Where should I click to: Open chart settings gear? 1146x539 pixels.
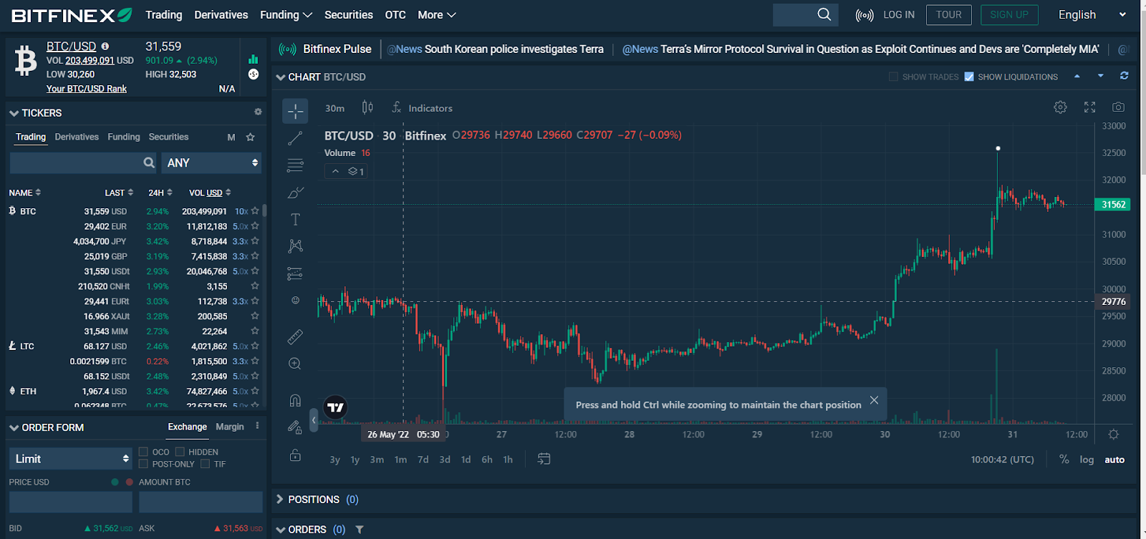(x=1060, y=107)
